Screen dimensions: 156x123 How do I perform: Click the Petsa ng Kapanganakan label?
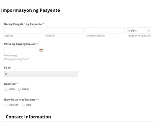click(x=20, y=44)
